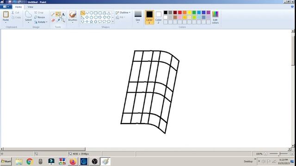This screenshot has width=296, height=166.
Task: Choose the Oval callout shape
Action: click(x=105, y=22)
